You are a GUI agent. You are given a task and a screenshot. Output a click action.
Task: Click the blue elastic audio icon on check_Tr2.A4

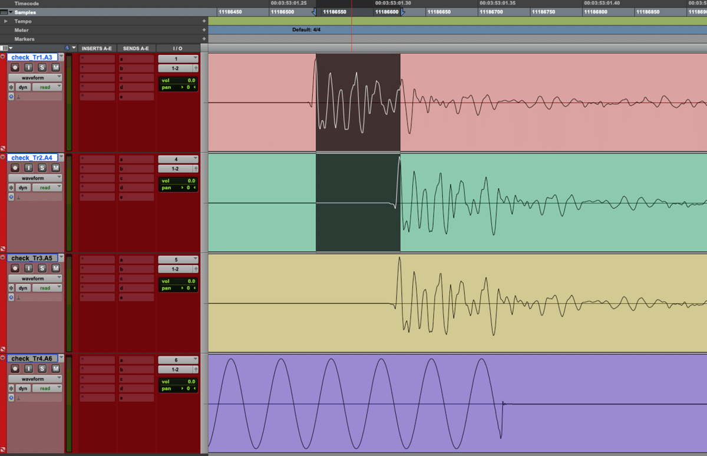click(11, 196)
